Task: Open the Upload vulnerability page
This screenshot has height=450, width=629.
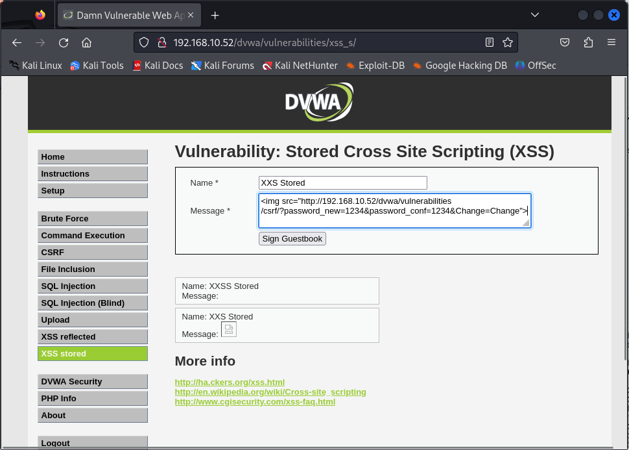Action: [93, 320]
